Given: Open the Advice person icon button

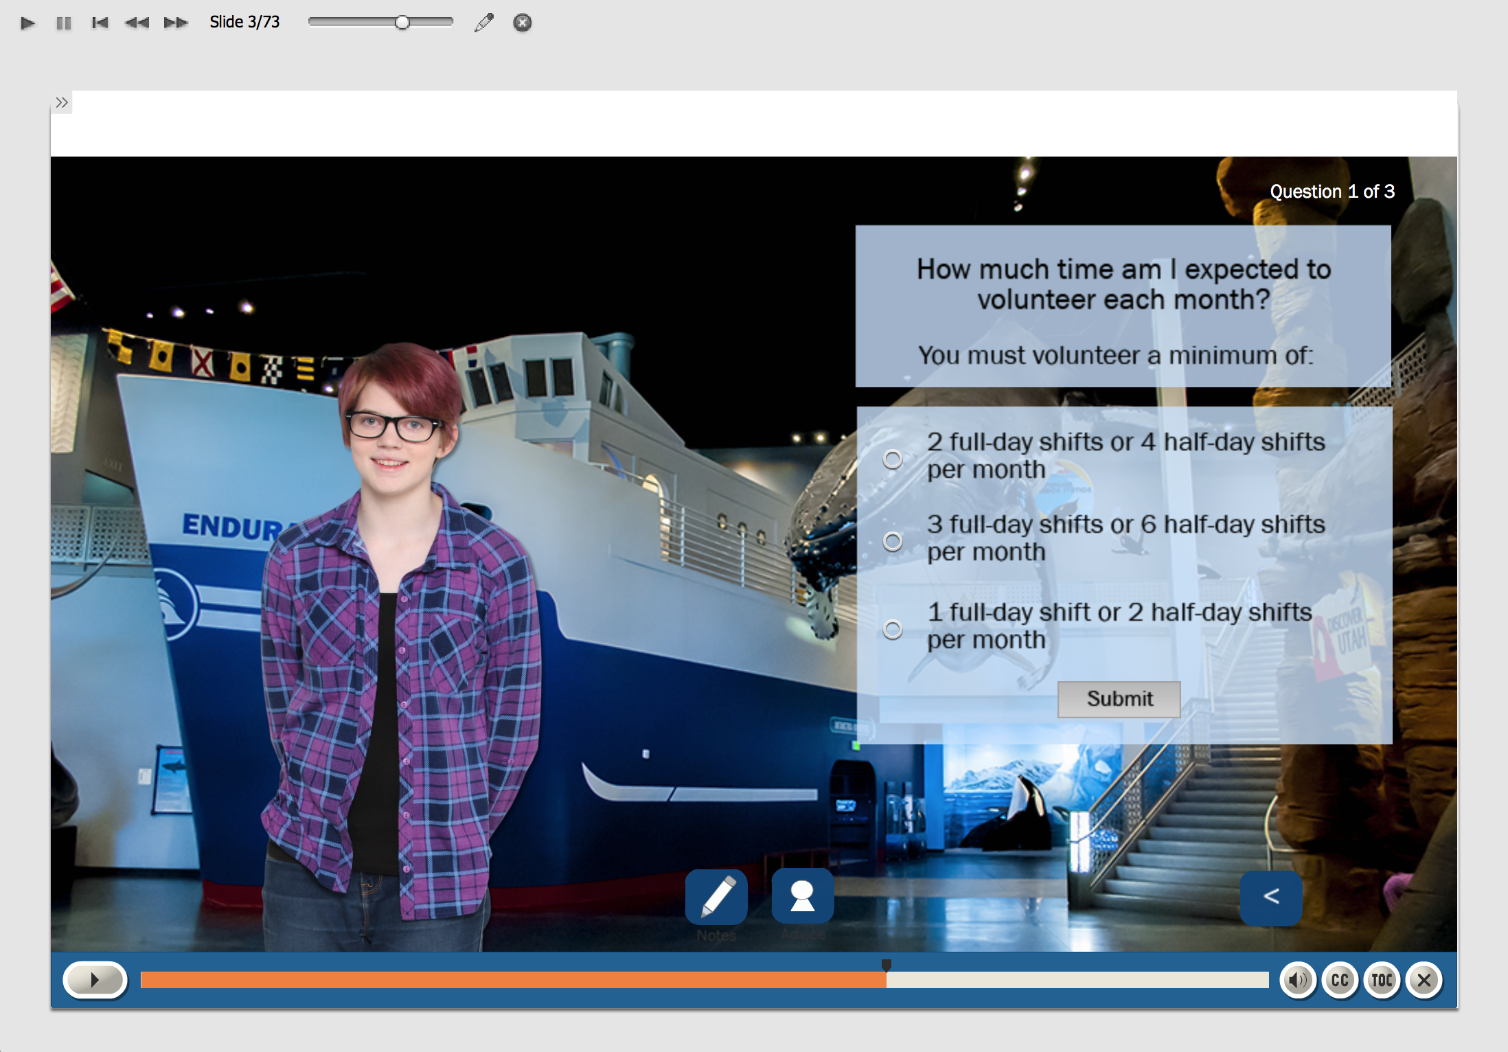Looking at the screenshot, I should (x=802, y=897).
